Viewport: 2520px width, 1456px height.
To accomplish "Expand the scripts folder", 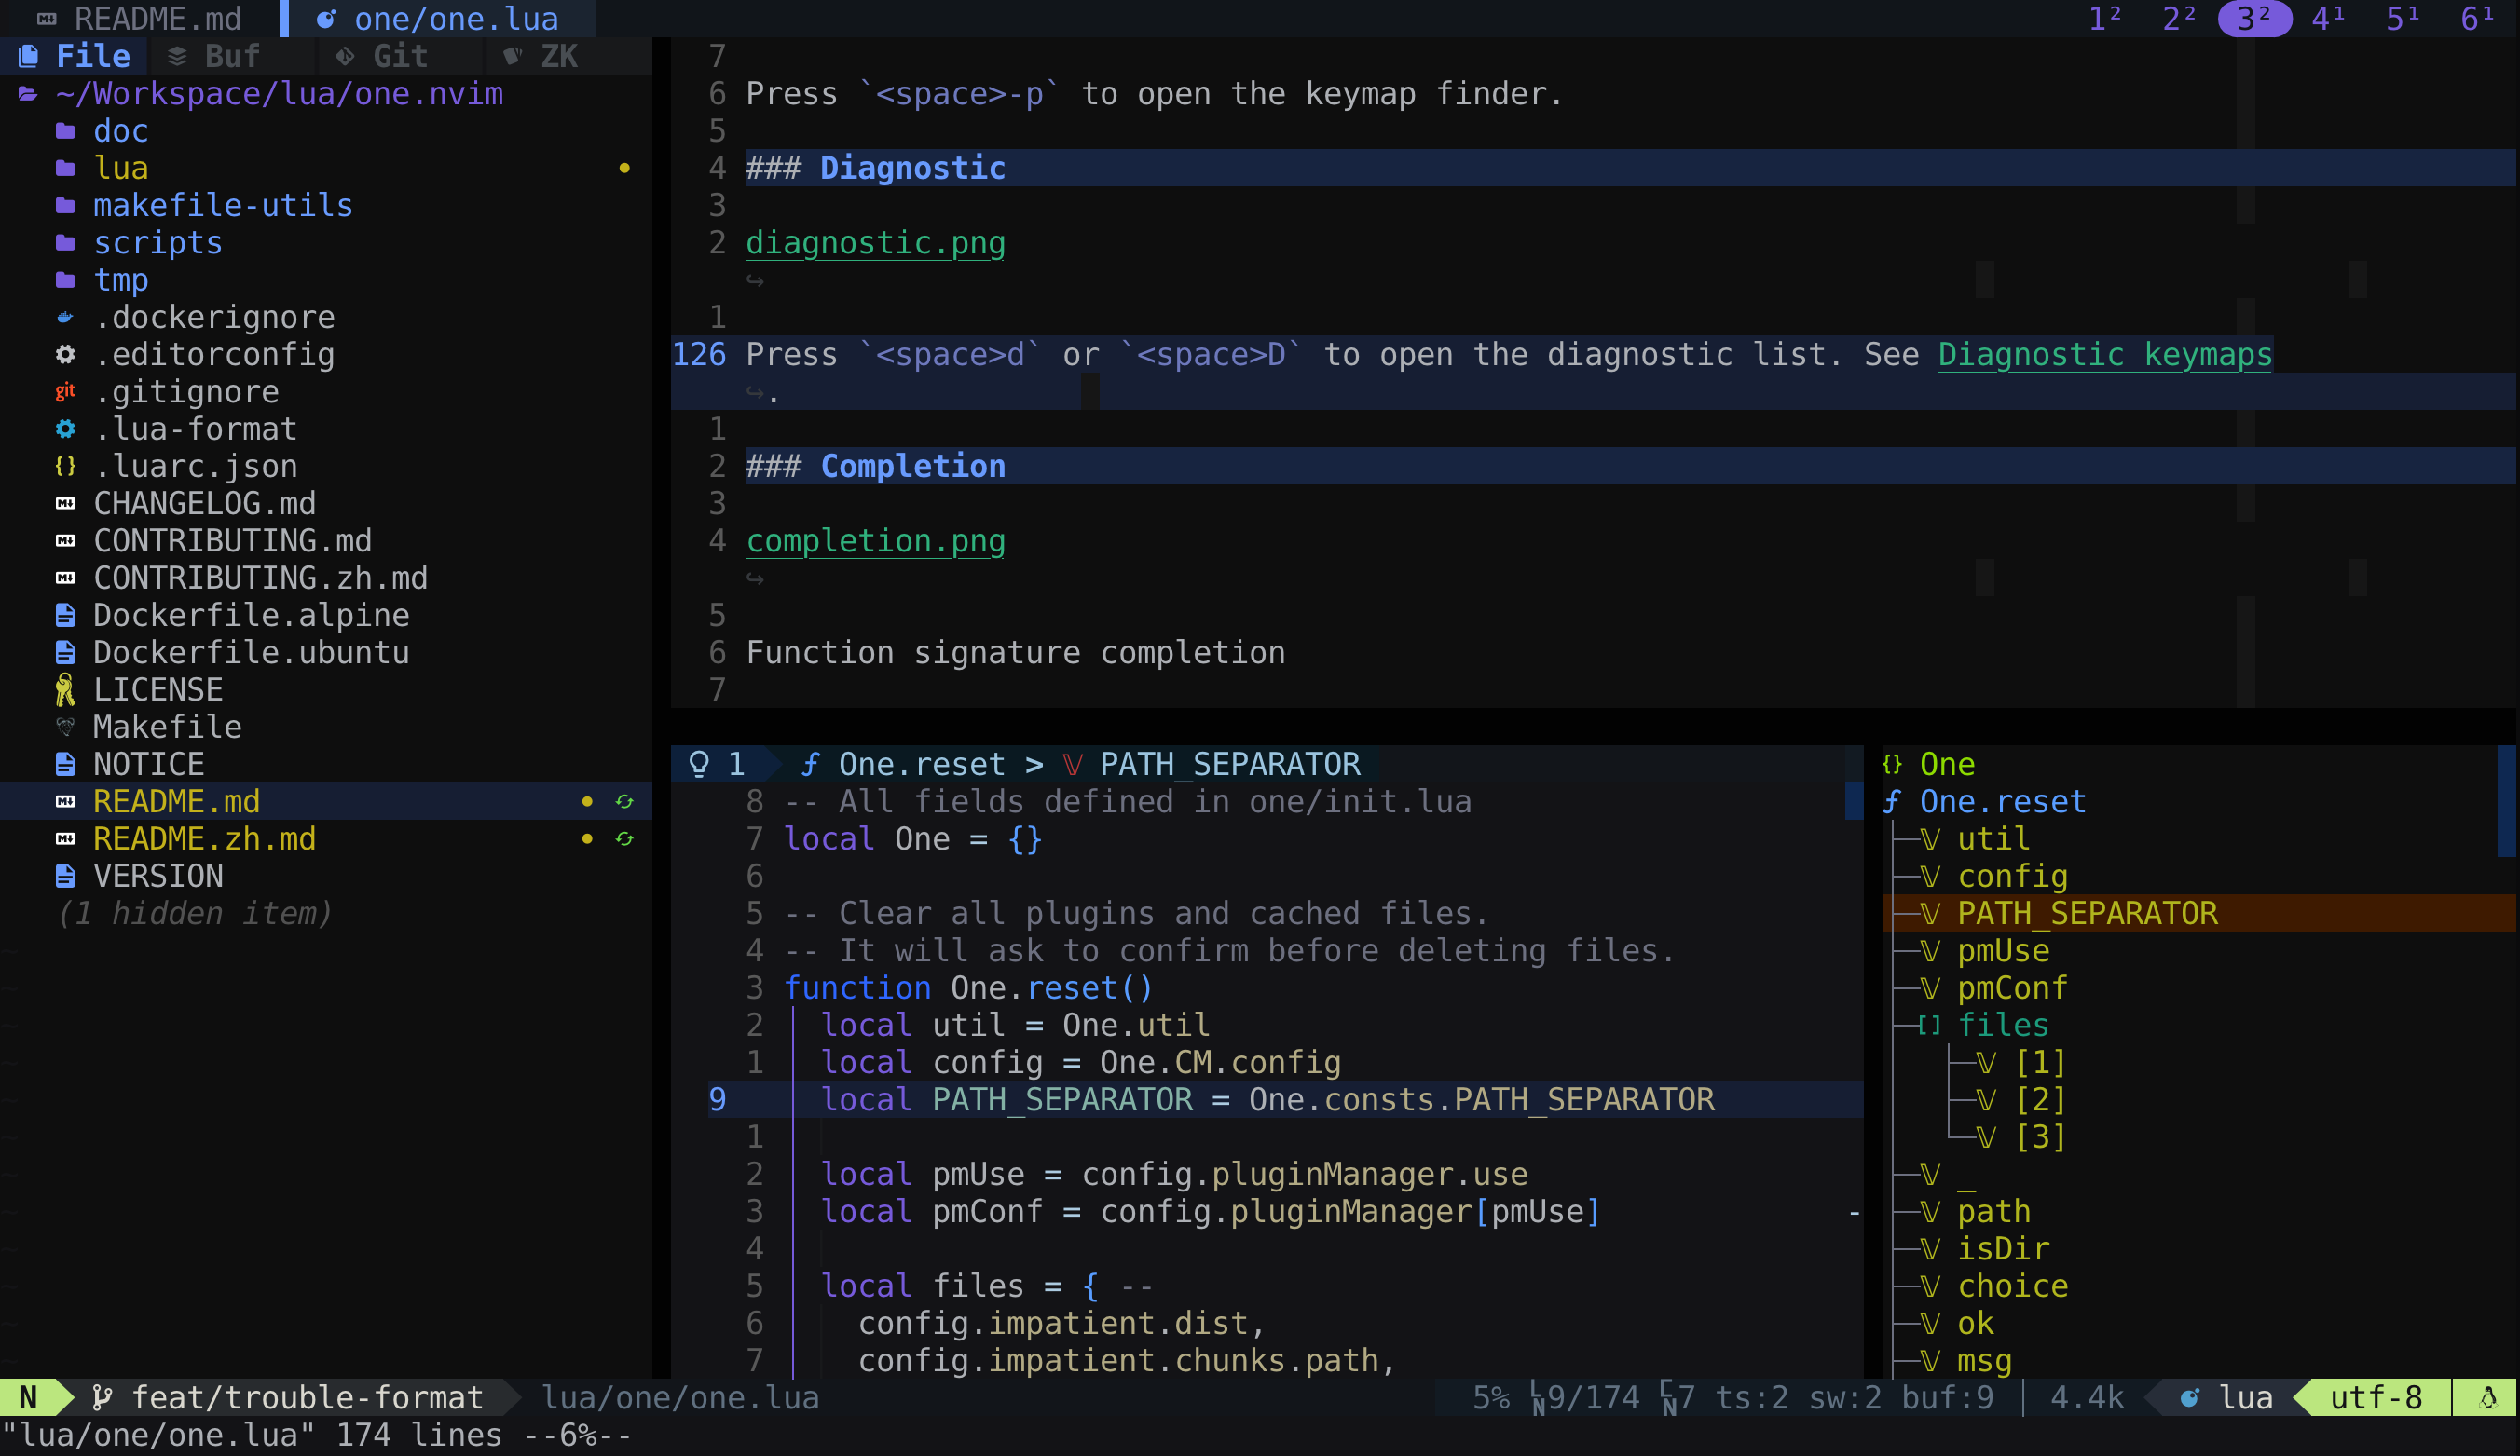I will (x=139, y=243).
